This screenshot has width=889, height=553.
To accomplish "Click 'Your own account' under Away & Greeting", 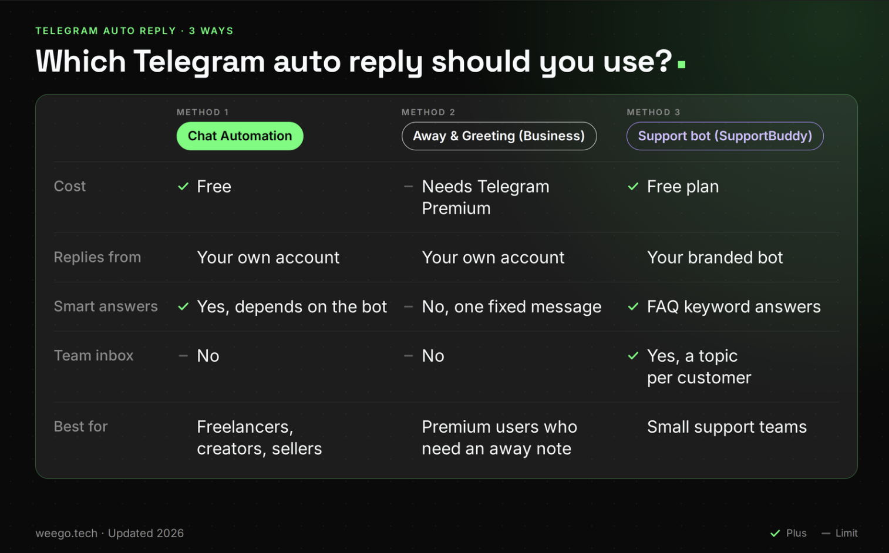I will pos(493,257).
